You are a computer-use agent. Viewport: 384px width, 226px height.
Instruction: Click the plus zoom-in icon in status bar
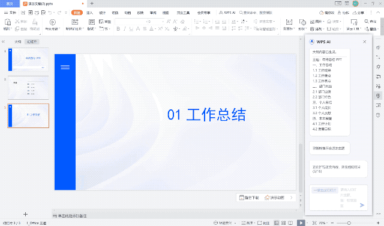pyautogui.click(x=378, y=223)
